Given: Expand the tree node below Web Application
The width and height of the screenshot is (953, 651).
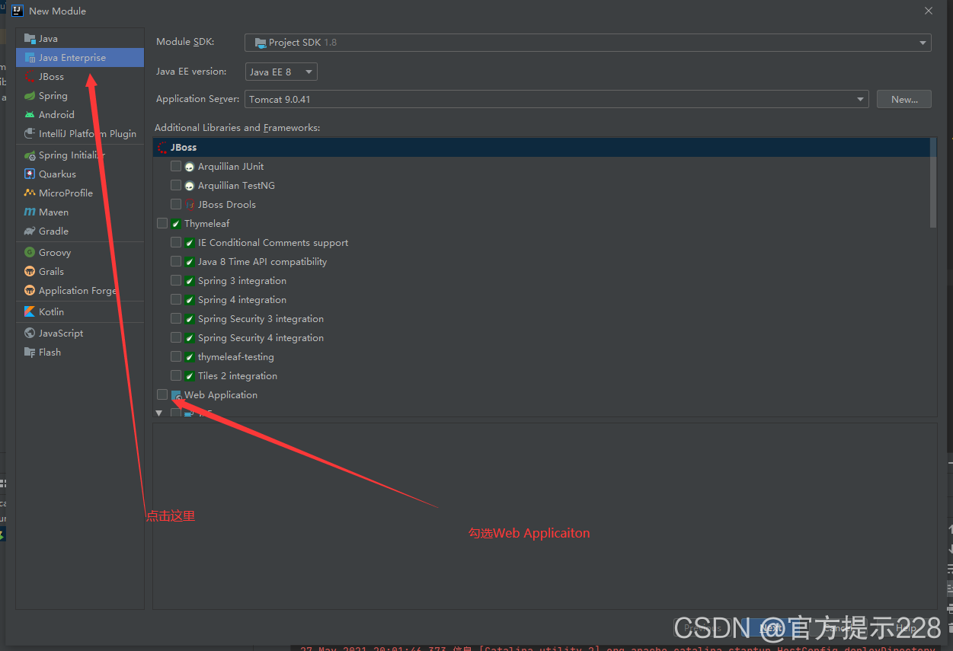Looking at the screenshot, I should 159,413.
